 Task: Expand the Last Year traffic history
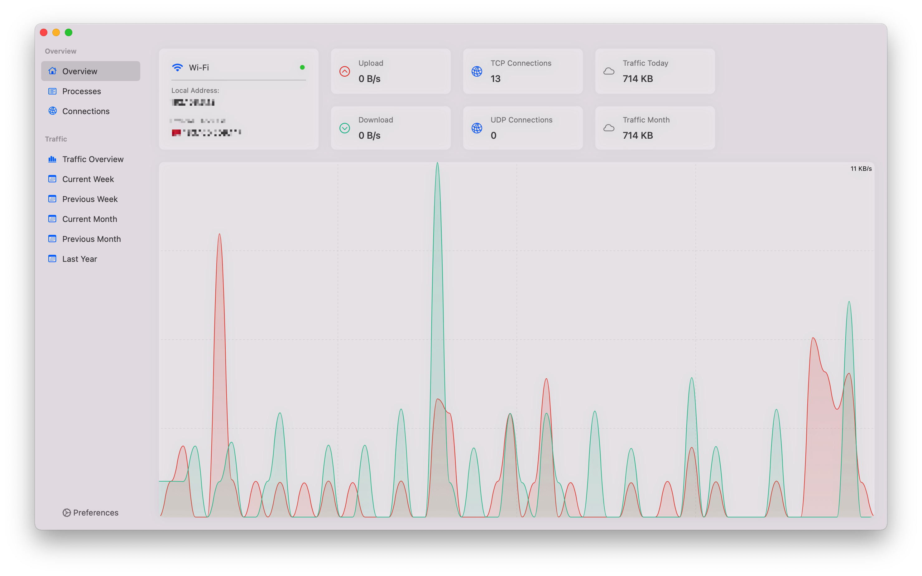[x=79, y=259]
